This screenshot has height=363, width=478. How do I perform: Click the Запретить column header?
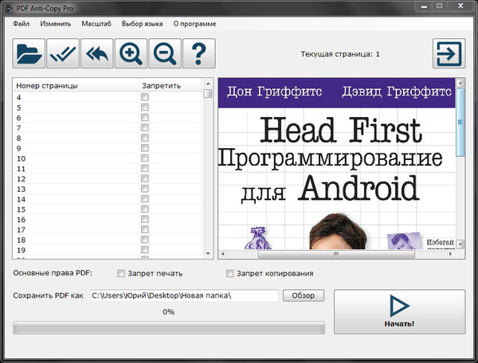click(x=170, y=86)
